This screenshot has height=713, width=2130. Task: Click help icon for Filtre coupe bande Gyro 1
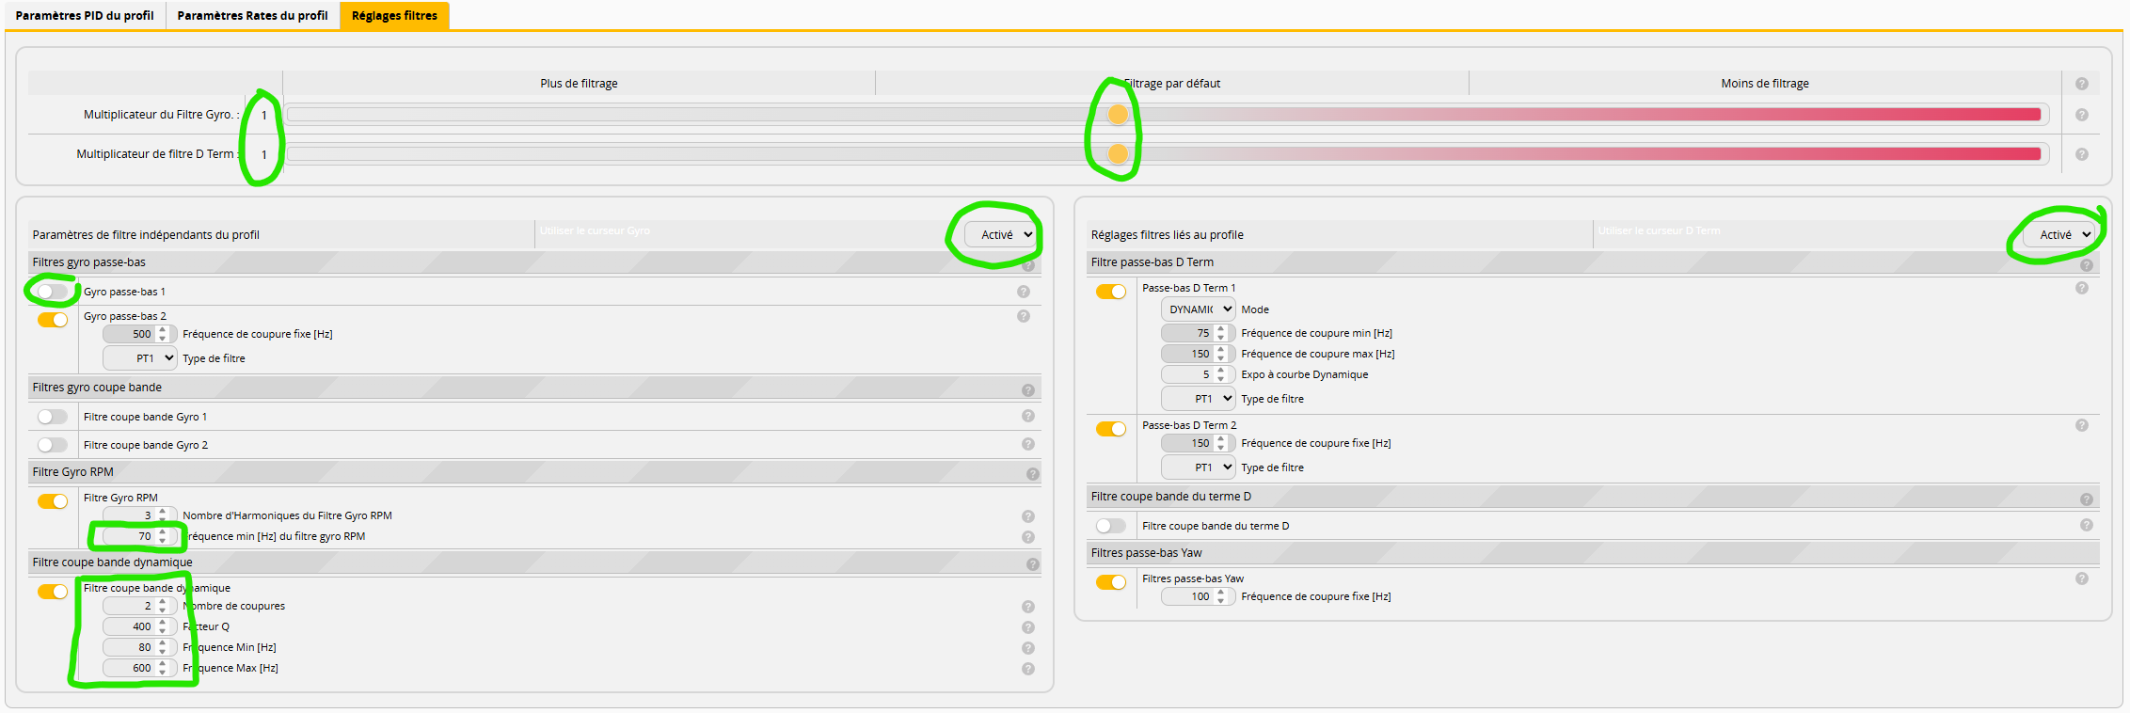1027,416
